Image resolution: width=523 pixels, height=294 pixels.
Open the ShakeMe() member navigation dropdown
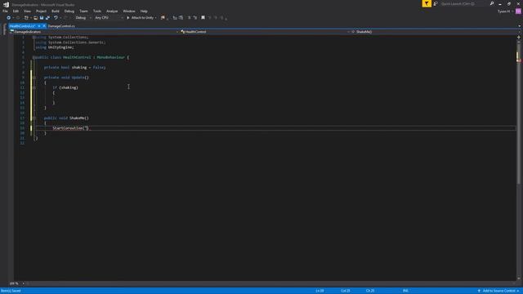pos(435,32)
